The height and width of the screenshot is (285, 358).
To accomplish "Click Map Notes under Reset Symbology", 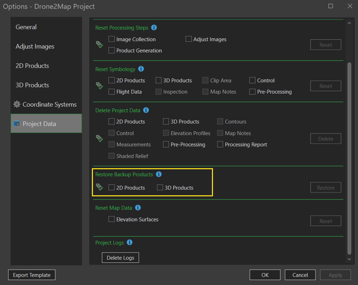I will [206, 92].
